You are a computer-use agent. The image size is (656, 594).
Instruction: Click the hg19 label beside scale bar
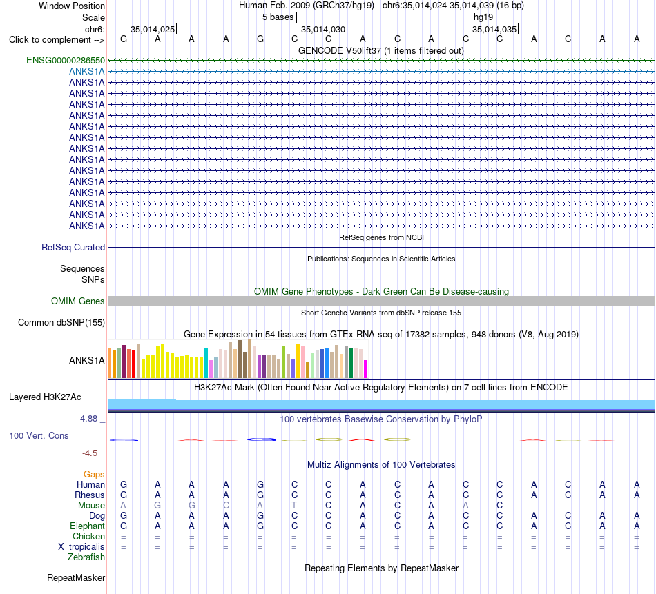pyautogui.click(x=483, y=17)
